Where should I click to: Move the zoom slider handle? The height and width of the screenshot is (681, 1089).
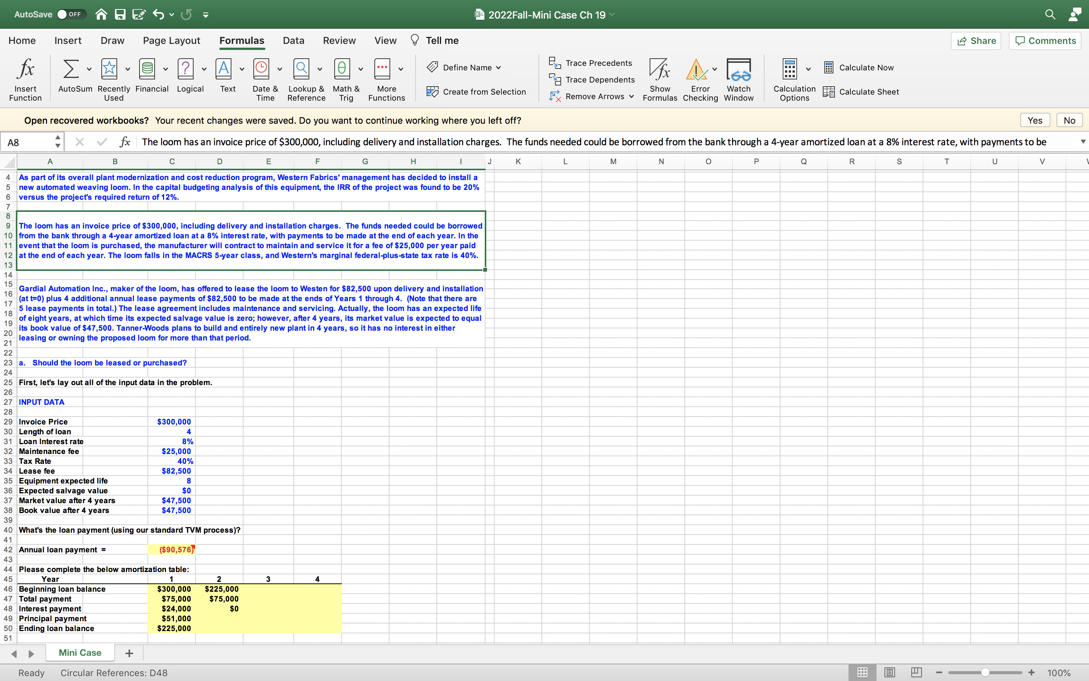[985, 672]
